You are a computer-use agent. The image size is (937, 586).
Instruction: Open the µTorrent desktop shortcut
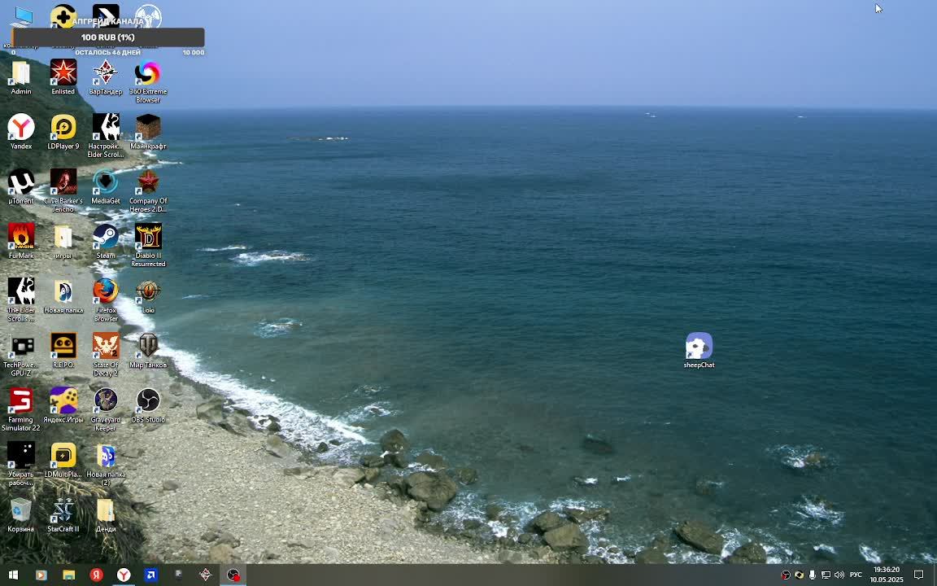click(21, 183)
